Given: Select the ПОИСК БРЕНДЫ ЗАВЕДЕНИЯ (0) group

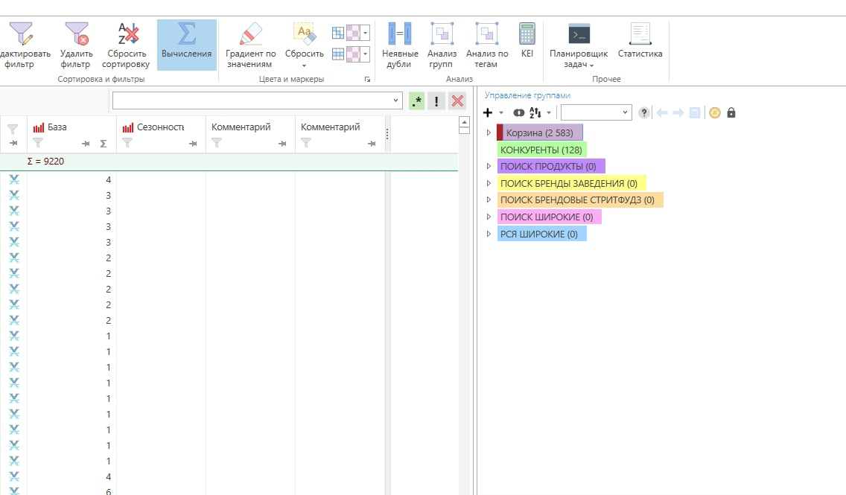Looking at the screenshot, I should (571, 183).
